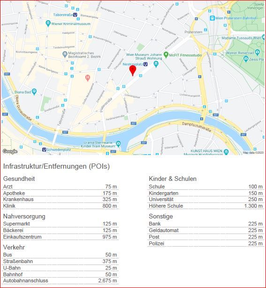The width and height of the screenshot is (266, 288).
Task: Open the Diana Bad map marker
Action: pos(34,92)
